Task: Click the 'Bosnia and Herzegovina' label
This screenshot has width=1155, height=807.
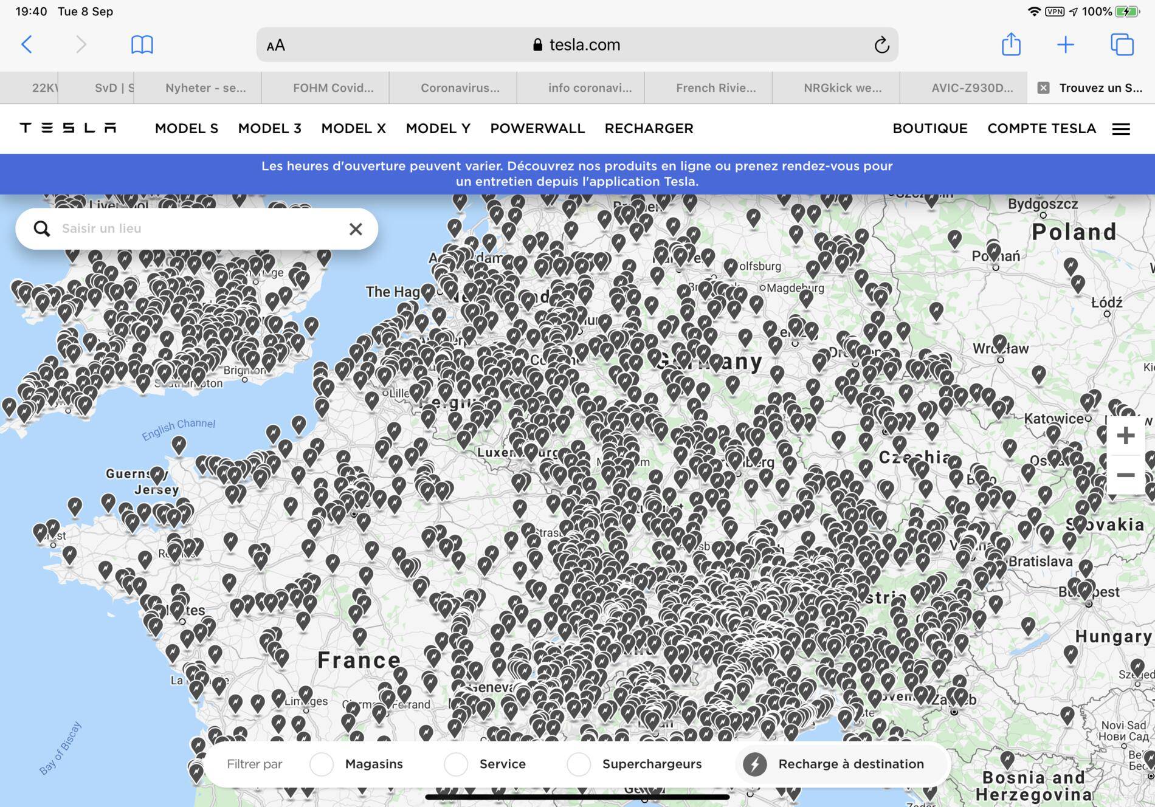Action: [1033, 786]
